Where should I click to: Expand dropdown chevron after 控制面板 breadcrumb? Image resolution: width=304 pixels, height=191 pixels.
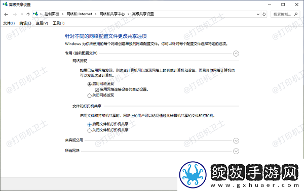pos(63,14)
